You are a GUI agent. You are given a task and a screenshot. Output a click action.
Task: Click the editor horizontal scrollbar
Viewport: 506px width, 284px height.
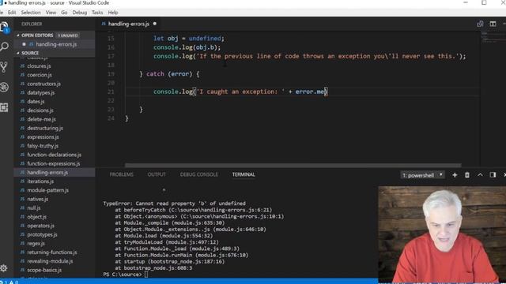(x=293, y=165)
